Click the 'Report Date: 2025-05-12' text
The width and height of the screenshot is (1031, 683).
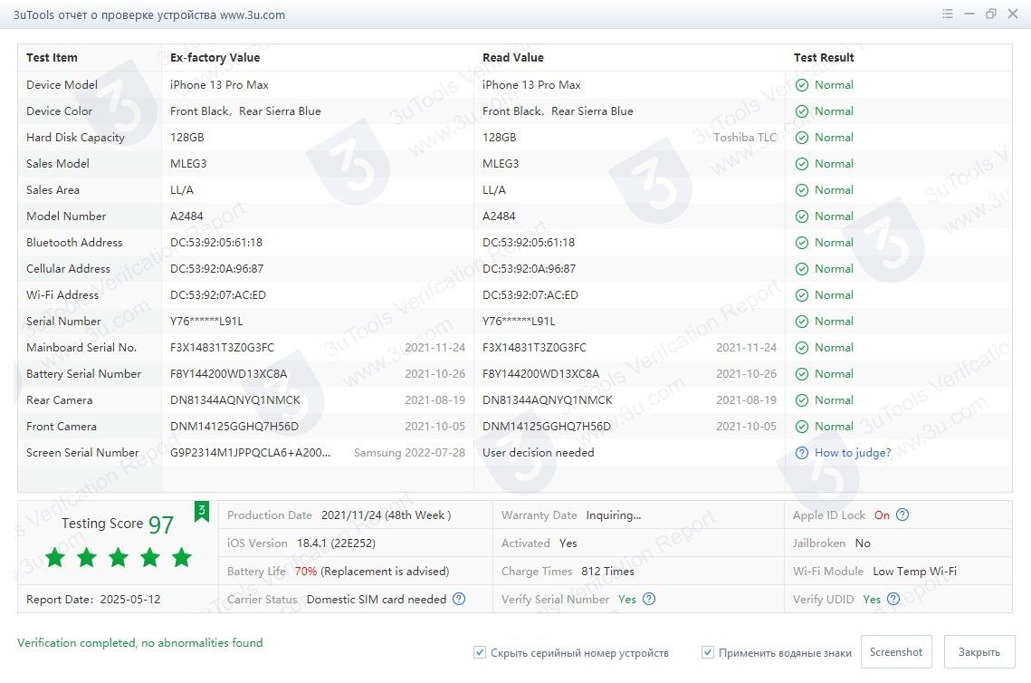point(93,600)
